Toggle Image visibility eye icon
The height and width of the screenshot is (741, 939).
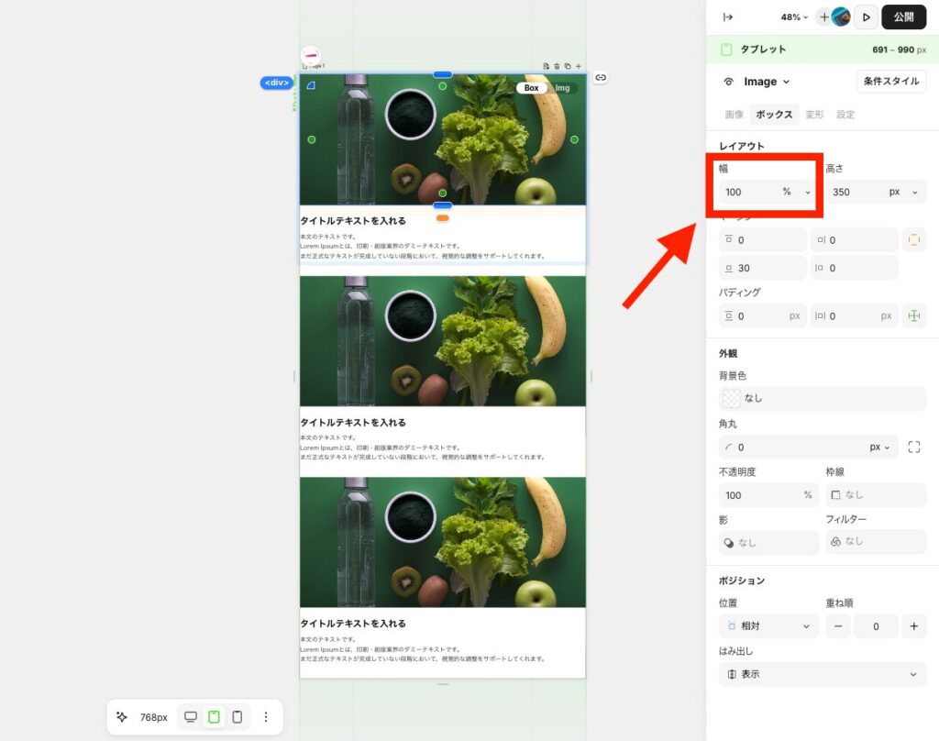click(729, 82)
